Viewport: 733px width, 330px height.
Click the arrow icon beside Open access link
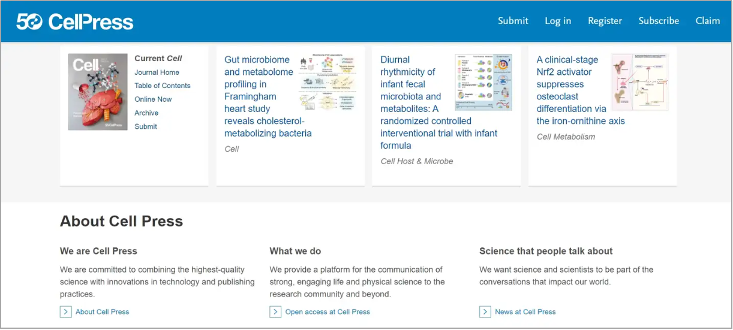275,311
